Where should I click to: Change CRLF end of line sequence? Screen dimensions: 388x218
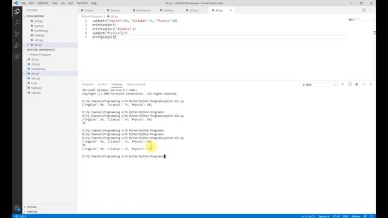tap(346, 216)
